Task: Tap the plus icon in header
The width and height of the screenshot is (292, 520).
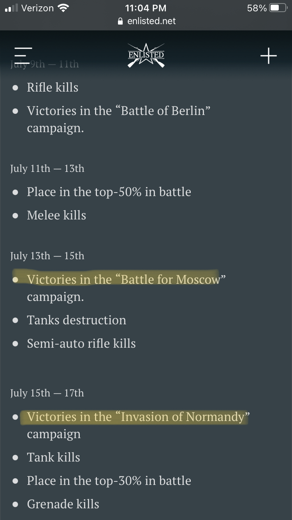Action: coord(268,56)
